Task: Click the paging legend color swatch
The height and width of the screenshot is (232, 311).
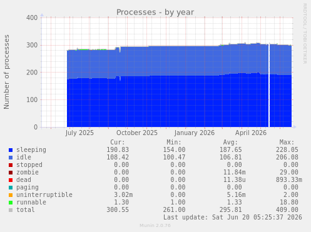Action: pos(11,188)
